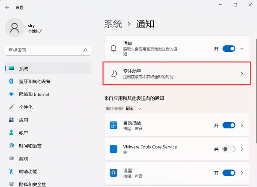Click the back arrow in title bar
The width and height of the screenshot is (257, 187).
pos(7,7)
